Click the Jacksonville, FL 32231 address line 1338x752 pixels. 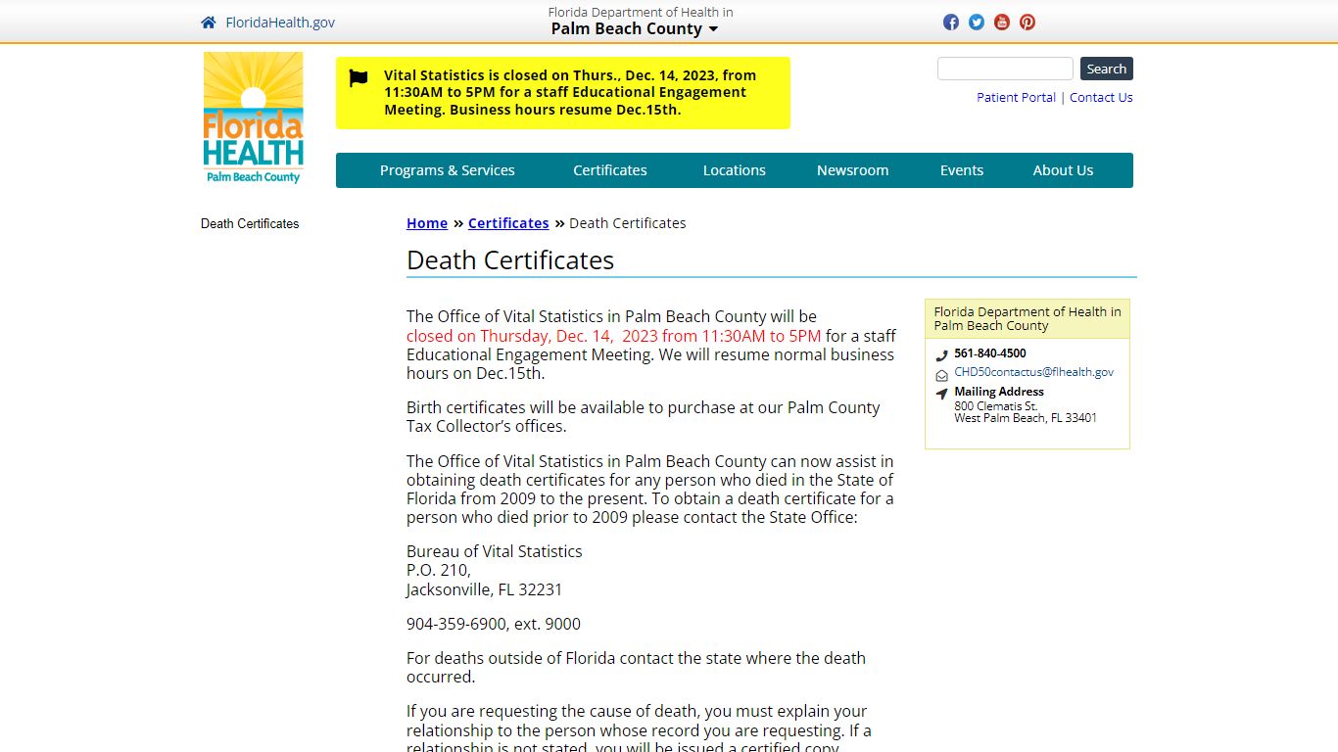coord(485,589)
